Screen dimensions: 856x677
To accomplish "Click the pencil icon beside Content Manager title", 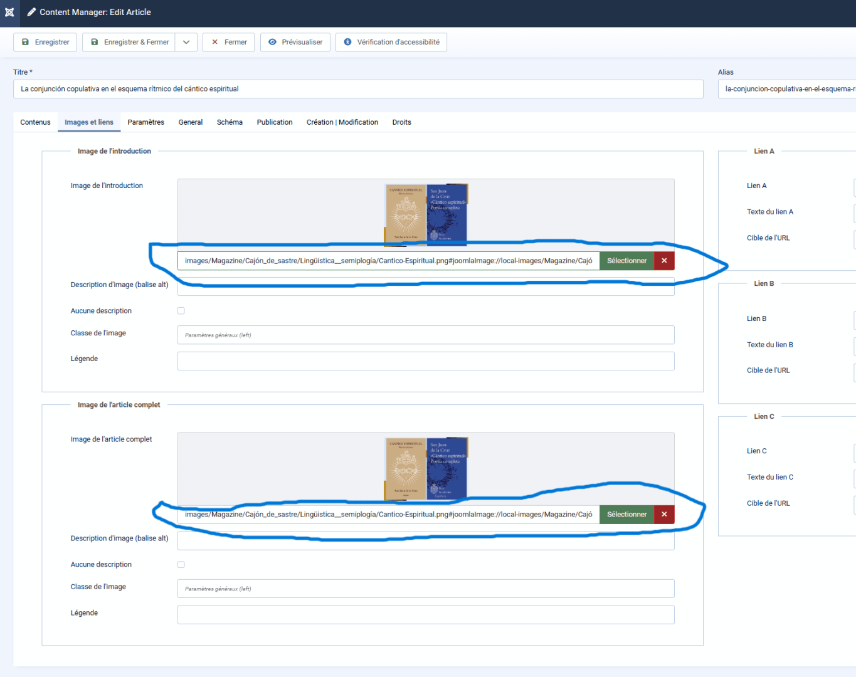I will click(x=31, y=12).
